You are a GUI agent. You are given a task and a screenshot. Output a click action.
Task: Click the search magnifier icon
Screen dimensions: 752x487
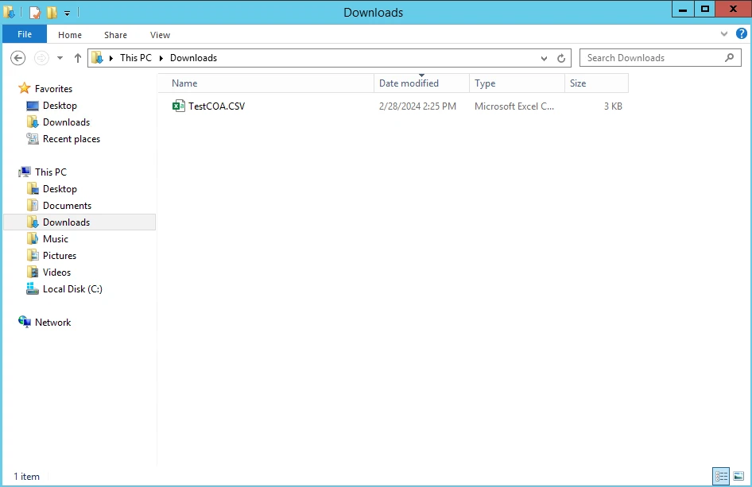click(730, 57)
